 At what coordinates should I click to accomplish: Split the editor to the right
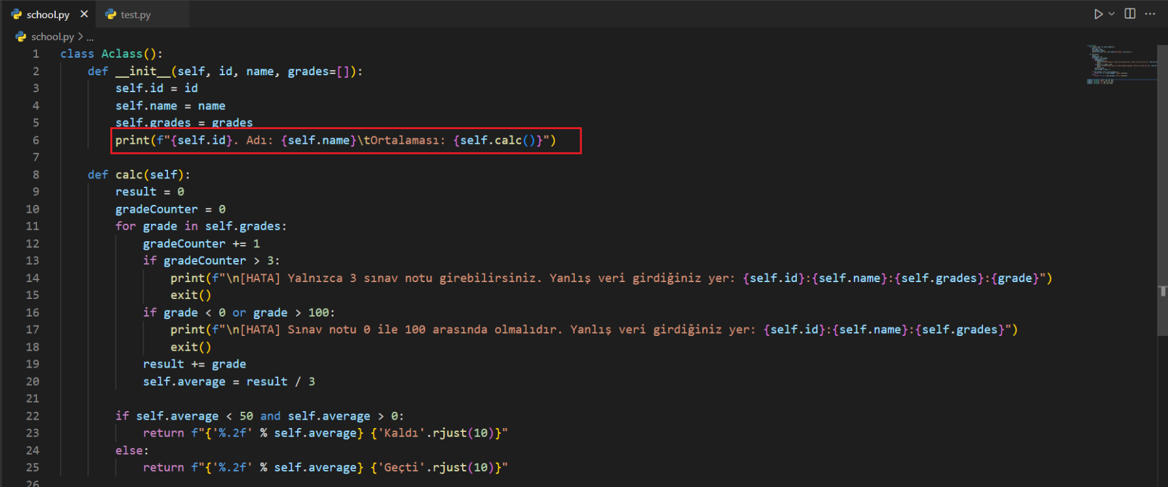tap(1130, 14)
